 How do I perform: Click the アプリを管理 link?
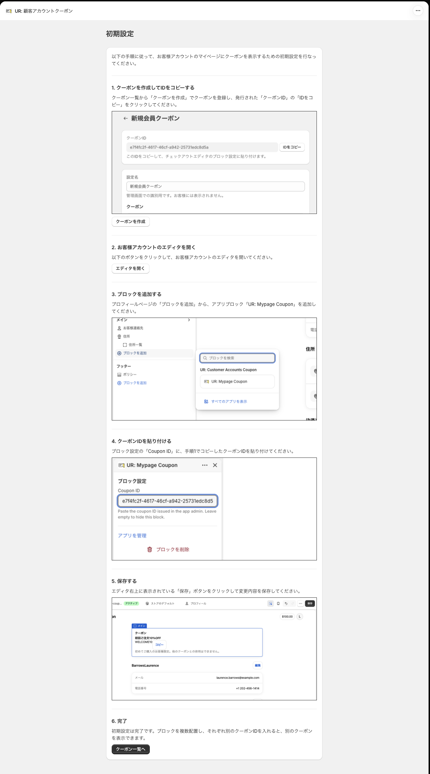pyautogui.click(x=132, y=536)
